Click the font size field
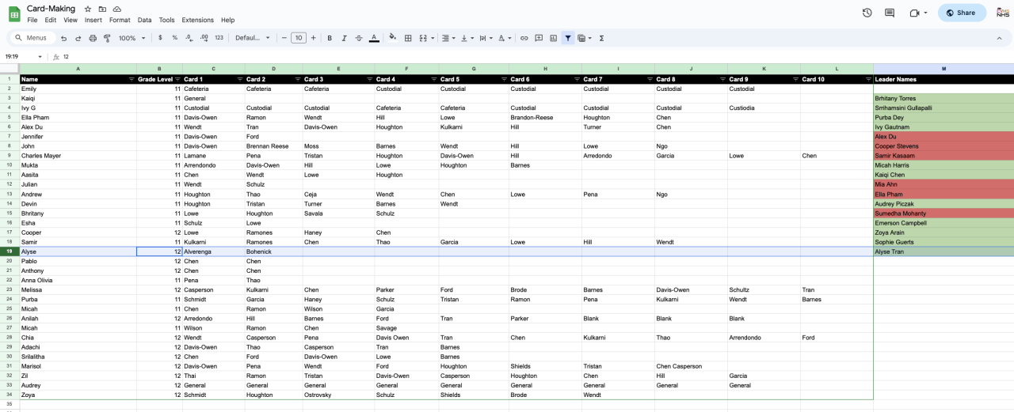This screenshot has height=412, width=1014. tap(298, 38)
